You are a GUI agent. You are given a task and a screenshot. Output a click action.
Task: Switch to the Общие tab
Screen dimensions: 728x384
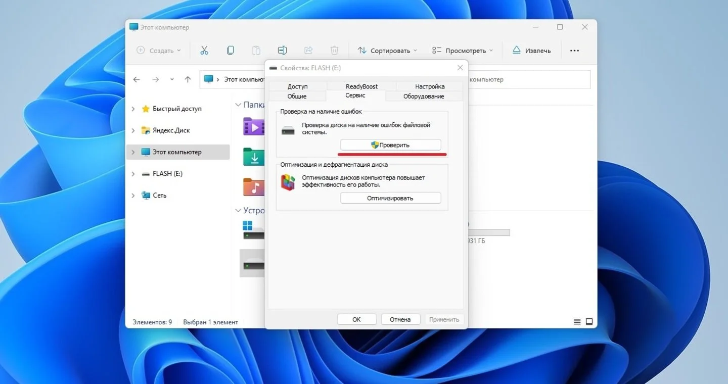pyautogui.click(x=297, y=96)
